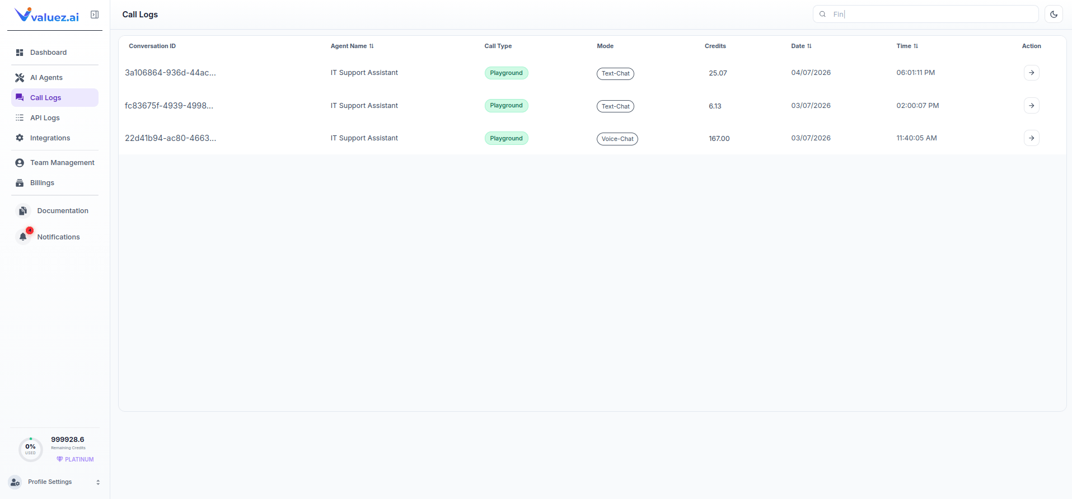Click Text-Chat tag on 04/07/2026 row
The width and height of the screenshot is (1072, 499).
[615, 74]
